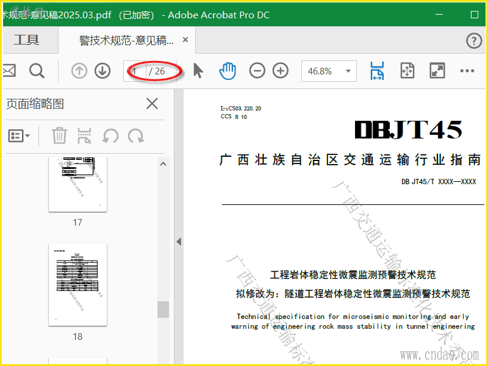Click the total page count '/ 26'

tap(157, 71)
